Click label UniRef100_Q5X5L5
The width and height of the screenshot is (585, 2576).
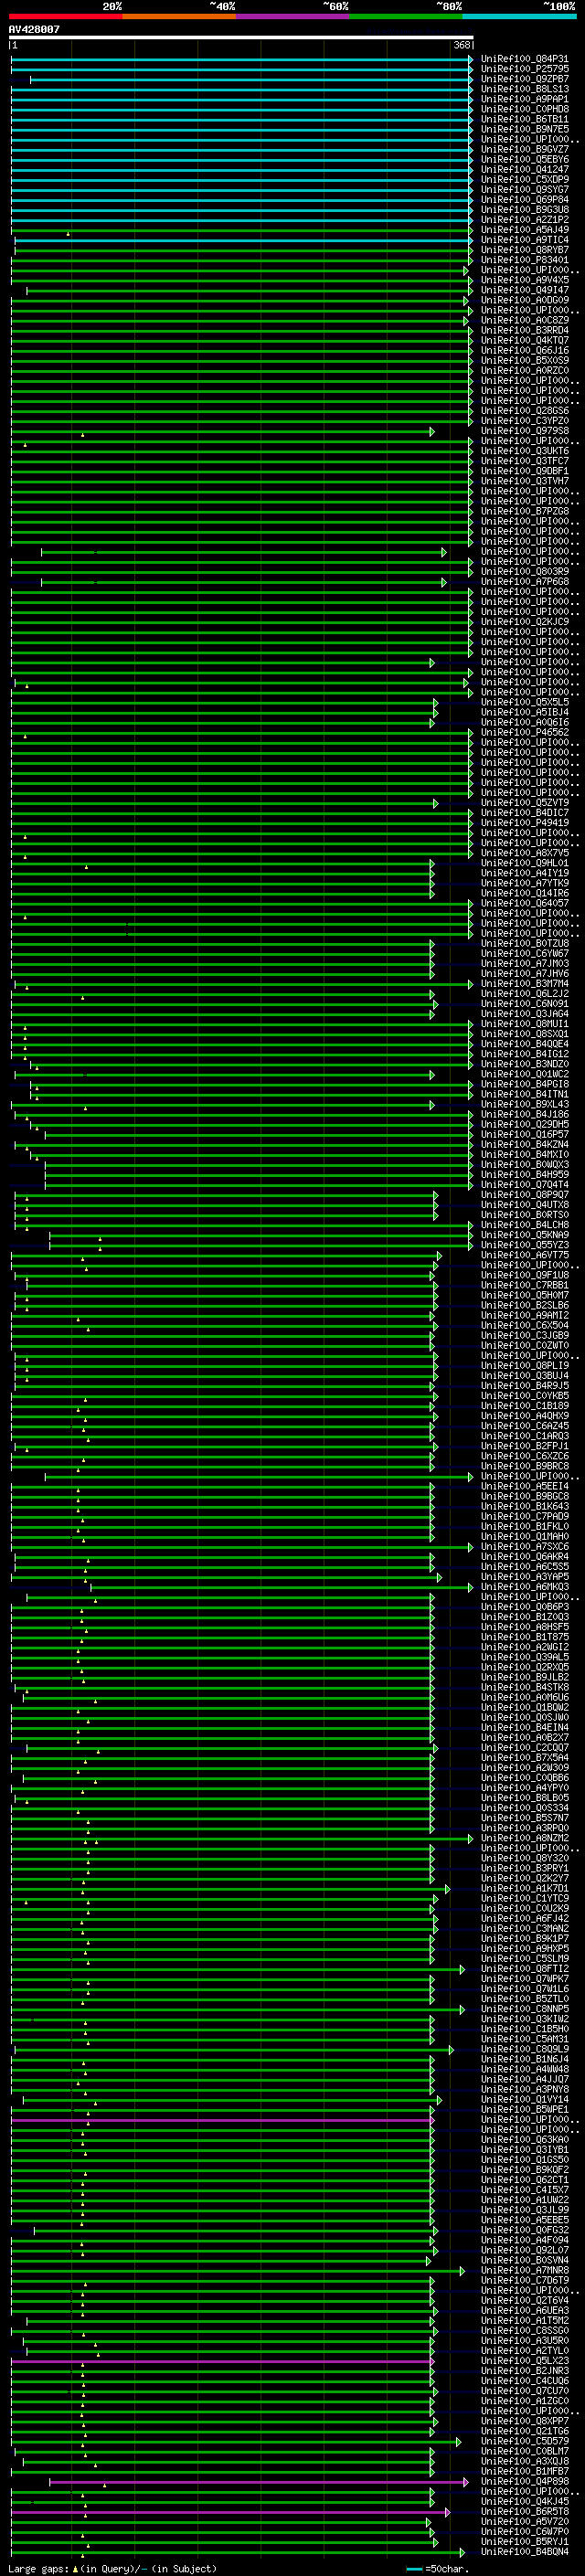tap(525, 702)
